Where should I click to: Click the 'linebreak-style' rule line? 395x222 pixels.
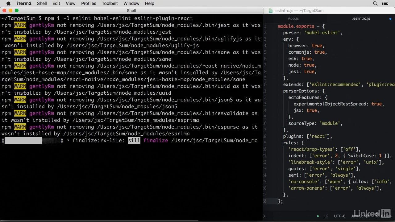[336, 162]
